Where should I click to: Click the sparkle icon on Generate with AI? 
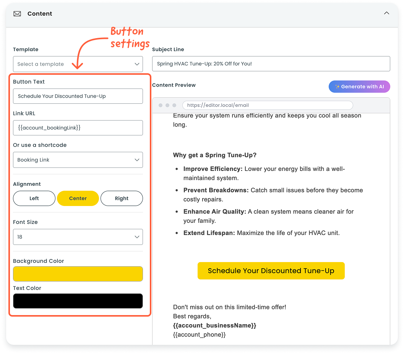[x=337, y=87]
